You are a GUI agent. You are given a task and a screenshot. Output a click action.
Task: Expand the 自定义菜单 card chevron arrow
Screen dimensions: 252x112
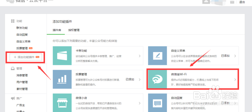235,56
